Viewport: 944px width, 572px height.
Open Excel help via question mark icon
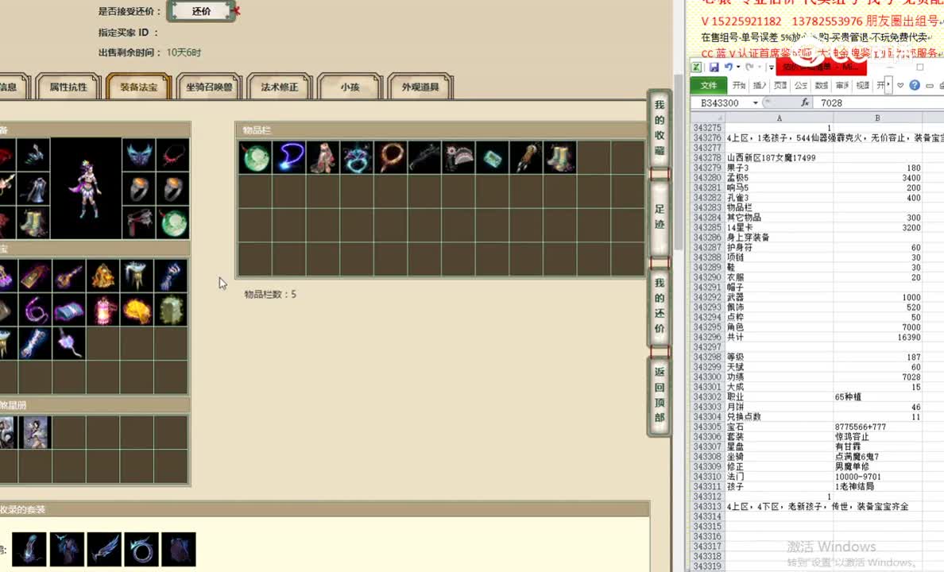(915, 86)
